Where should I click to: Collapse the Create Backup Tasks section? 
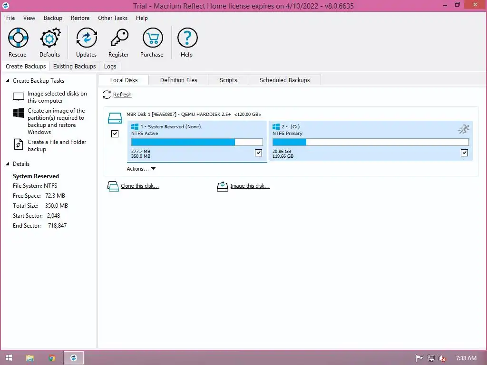(x=8, y=81)
